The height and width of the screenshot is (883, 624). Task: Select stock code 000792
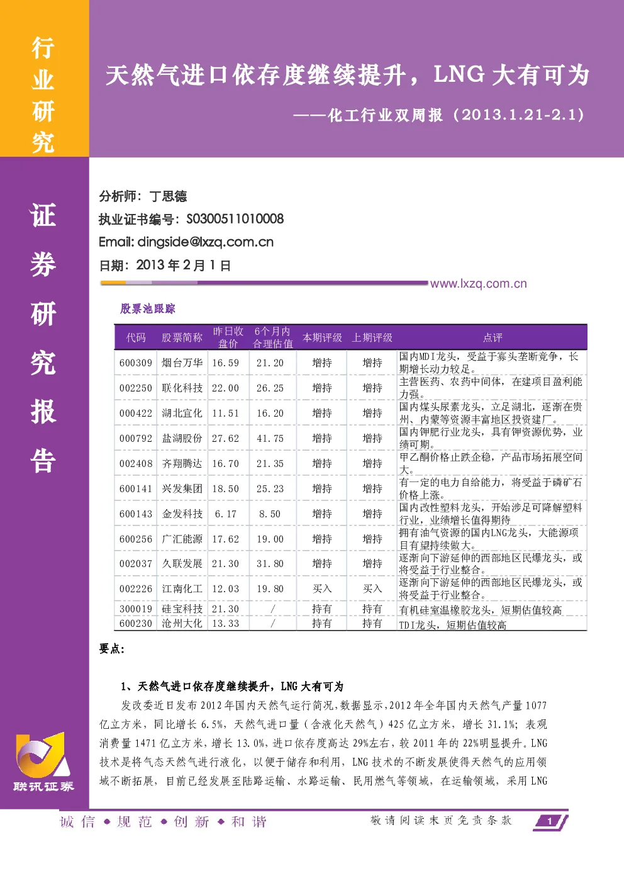tap(136, 438)
